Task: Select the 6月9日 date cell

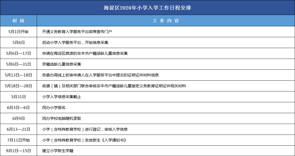Action: 18,119
